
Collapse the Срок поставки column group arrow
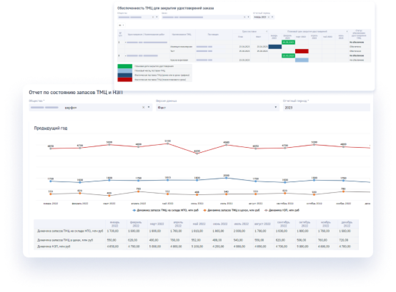coord(267,31)
